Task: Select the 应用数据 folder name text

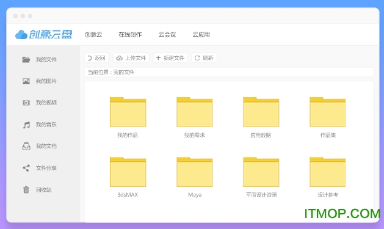Action: 261,135
